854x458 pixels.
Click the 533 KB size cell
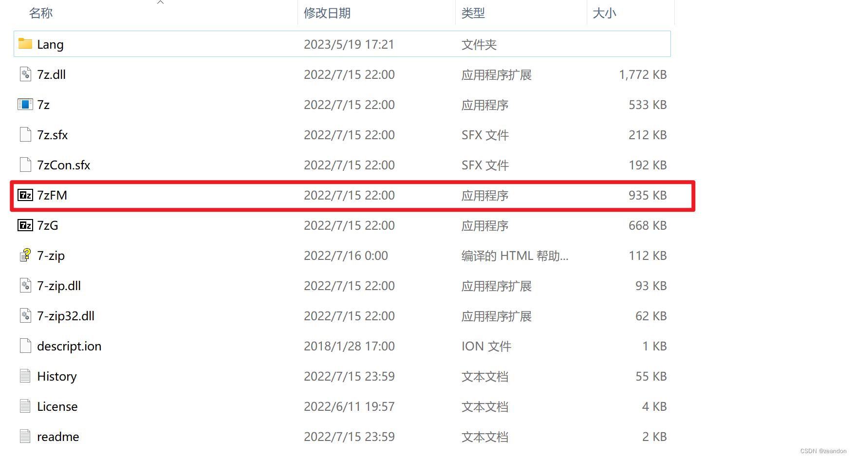click(648, 105)
